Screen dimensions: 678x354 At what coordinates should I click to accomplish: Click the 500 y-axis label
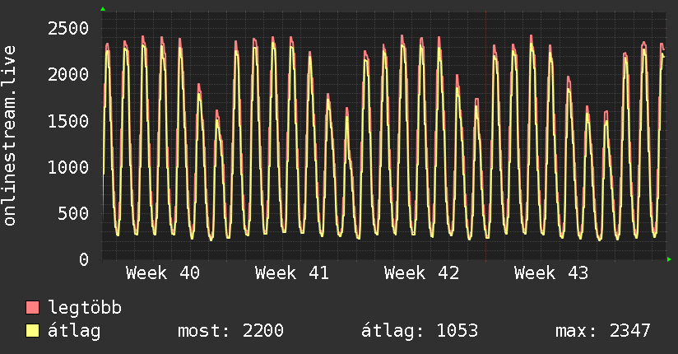(x=73, y=213)
